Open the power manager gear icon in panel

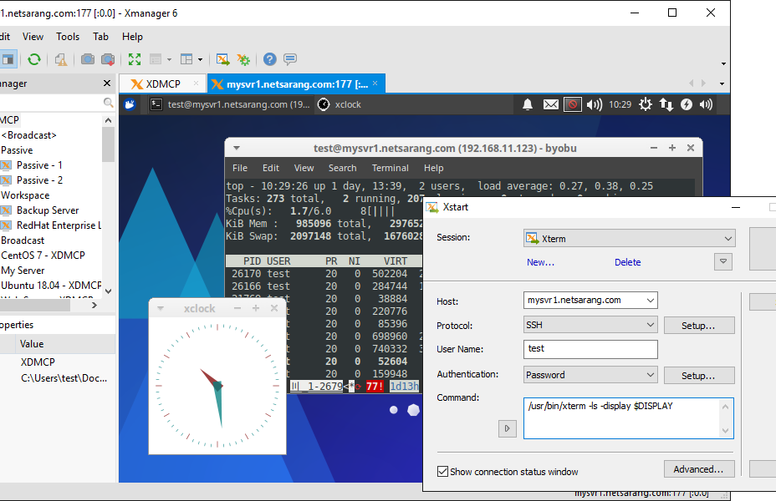646,104
